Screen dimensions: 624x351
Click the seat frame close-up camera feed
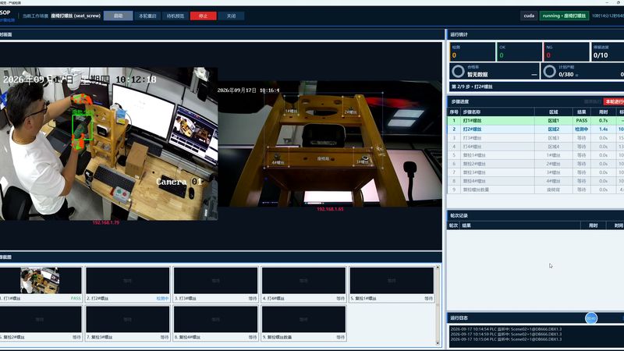click(x=330, y=144)
